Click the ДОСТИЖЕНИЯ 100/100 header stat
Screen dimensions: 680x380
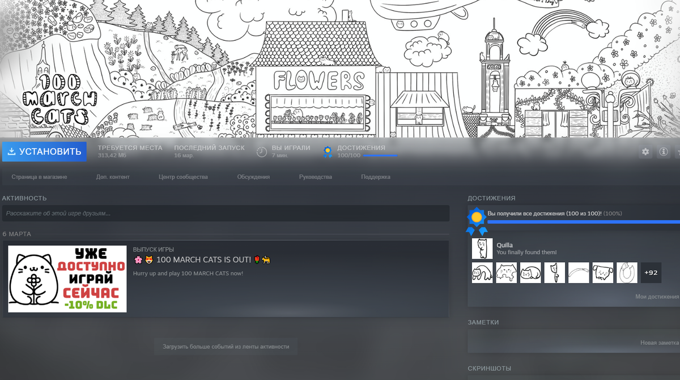point(360,151)
